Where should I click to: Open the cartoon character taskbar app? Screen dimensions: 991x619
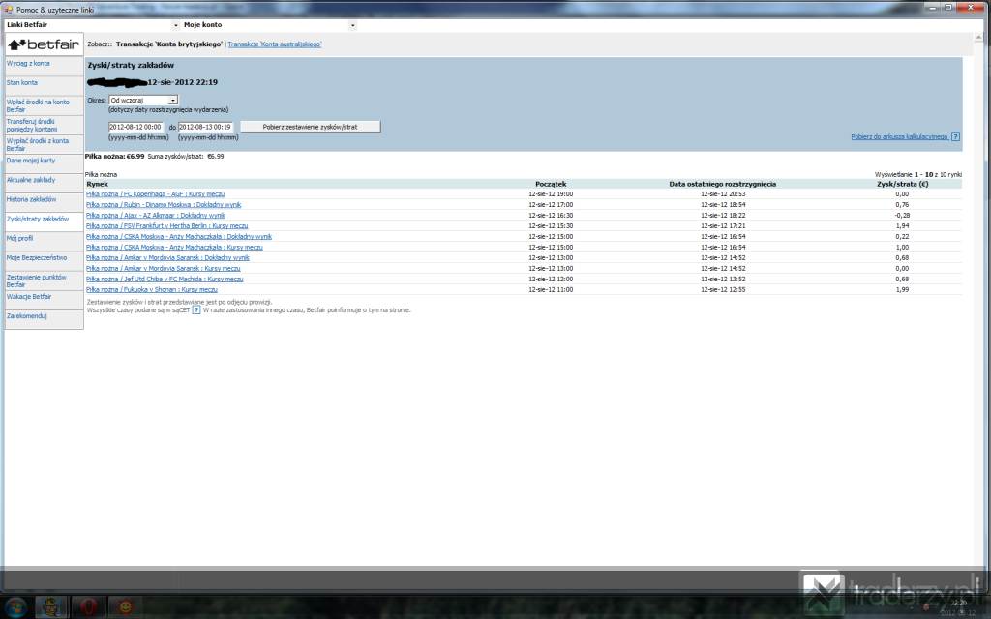pos(51,607)
